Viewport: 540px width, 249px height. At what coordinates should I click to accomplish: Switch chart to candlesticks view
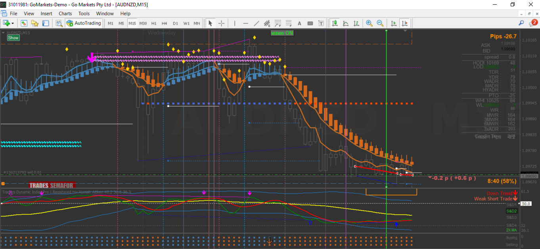tap(335, 23)
